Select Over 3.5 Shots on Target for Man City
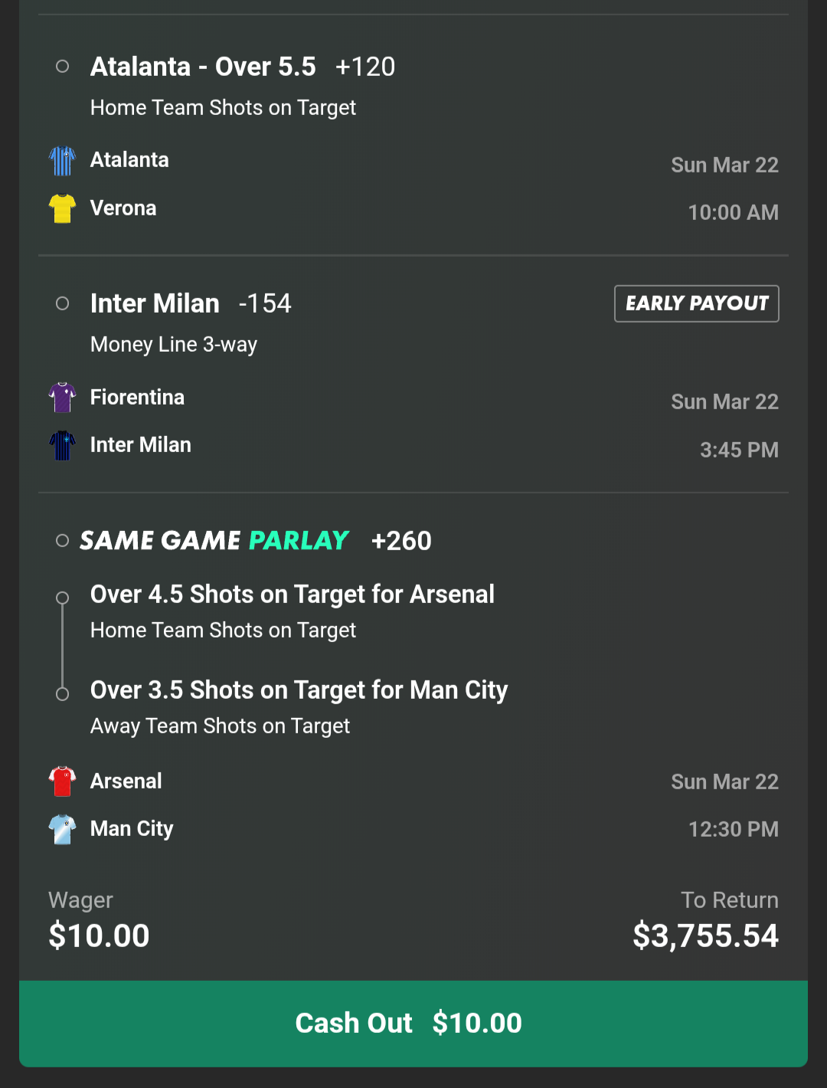The width and height of the screenshot is (827, 1088). (299, 690)
